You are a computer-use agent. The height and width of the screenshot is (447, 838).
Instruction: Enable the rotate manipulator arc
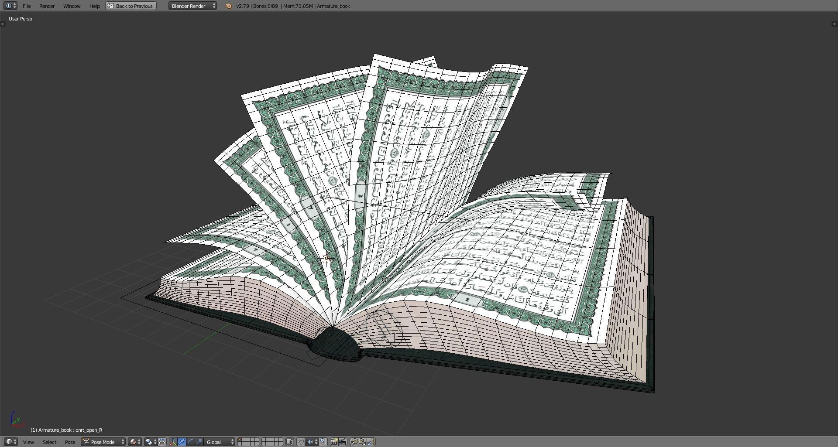pos(190,442)
